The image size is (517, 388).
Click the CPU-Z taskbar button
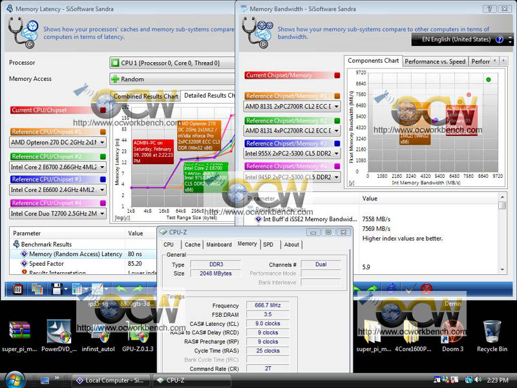coord(192,380)
